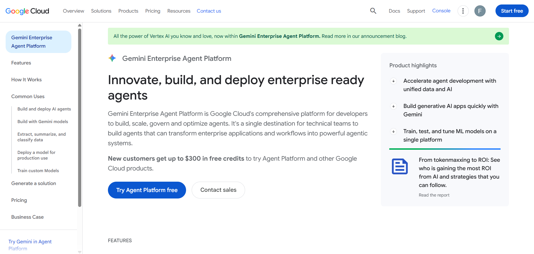Open the Overview nav item
Screen dimensions: 534x254
coord(73,11)
